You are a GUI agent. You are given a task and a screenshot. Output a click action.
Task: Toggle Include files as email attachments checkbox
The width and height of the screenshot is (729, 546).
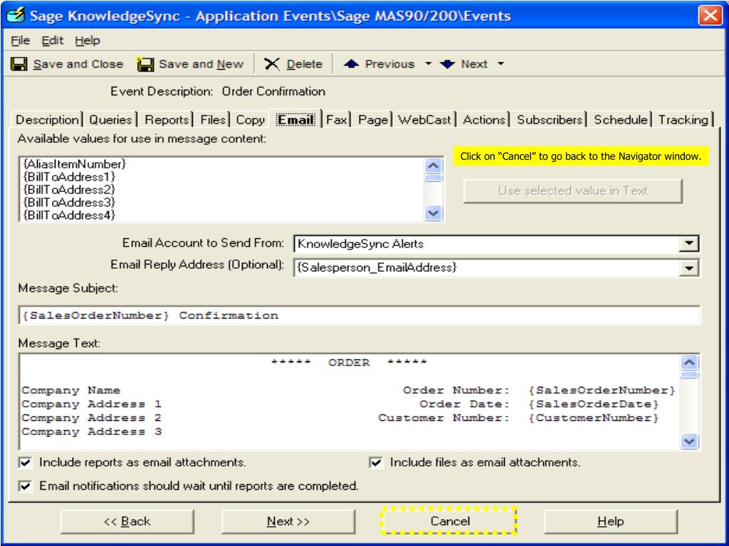(x=376, y=462)
